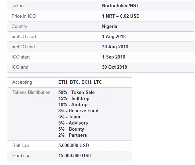Select the 2% - Partners entry
This screenshot has height=165, width=195.
72,135
